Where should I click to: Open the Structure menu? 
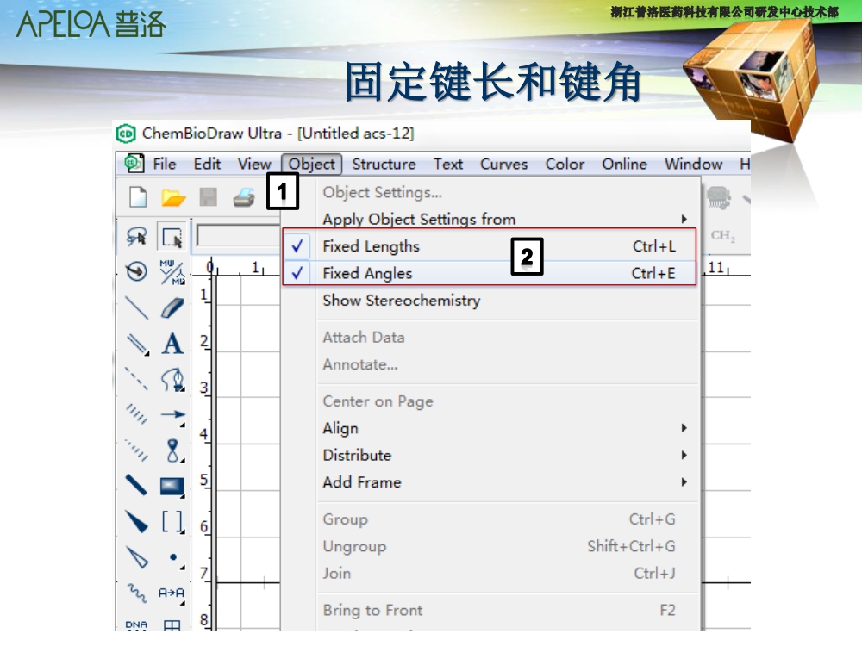click(384, 164)
